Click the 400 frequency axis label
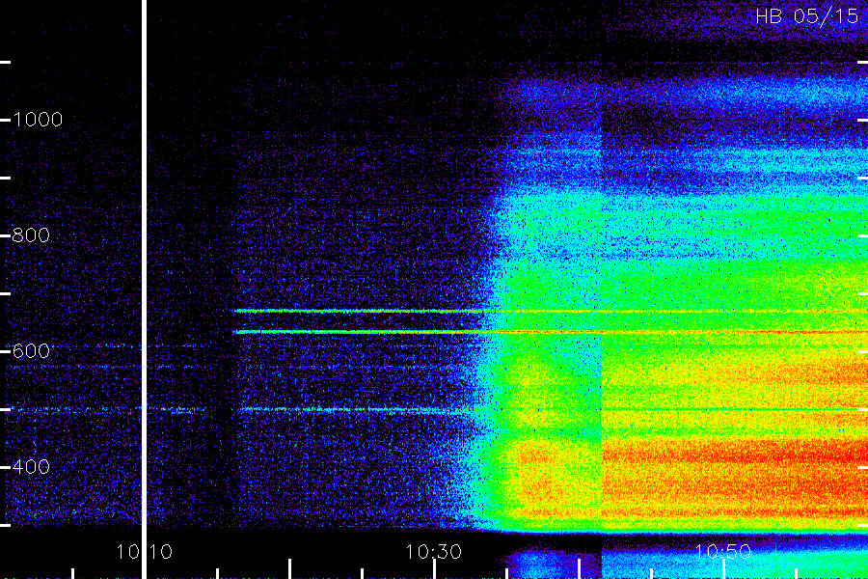Image resolution: width=868 pixels, height=579 pixels. (x=31, y=466)
